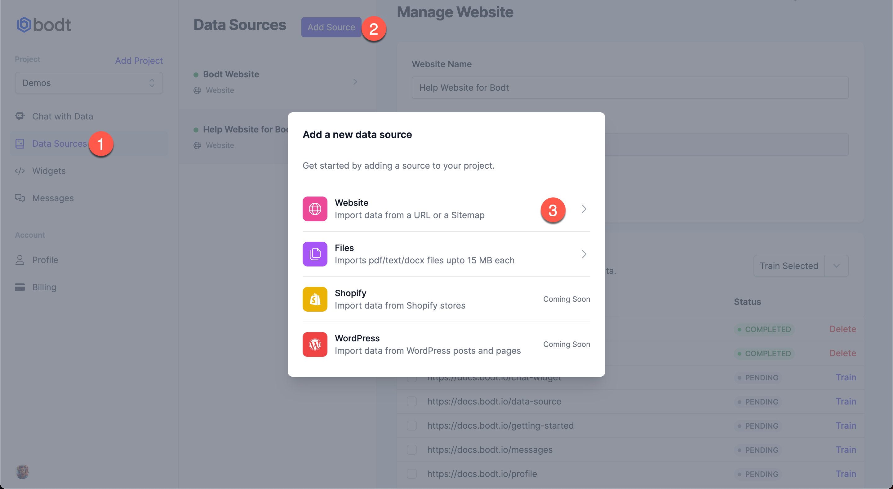Tick the docs.bodt.io/messages row checkbox
Viewport: 893px width, 489px height.
(x=411, y=450)
